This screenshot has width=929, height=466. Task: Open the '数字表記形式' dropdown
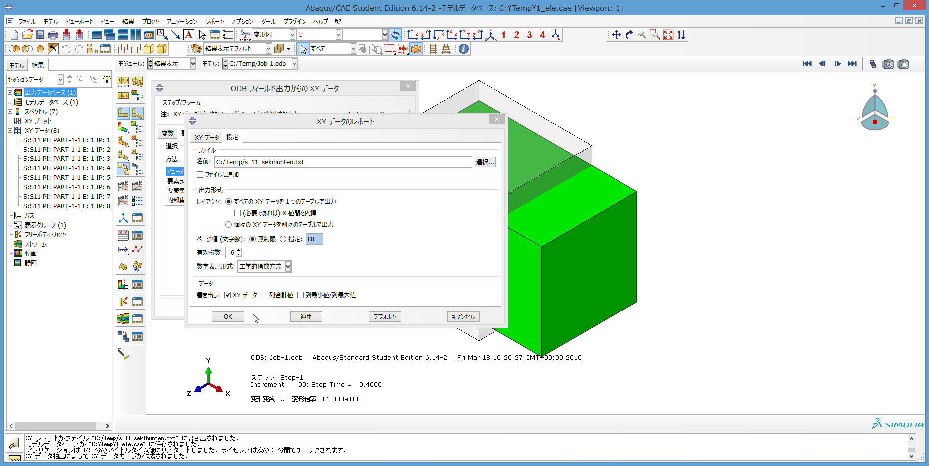click(x=288, y=267)
